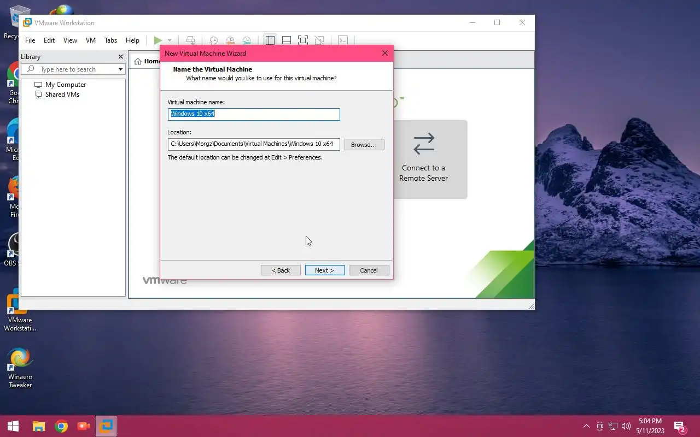Click the green Power On play icon
This screenshot has height=437, width=700.
[x=158, y=40]
